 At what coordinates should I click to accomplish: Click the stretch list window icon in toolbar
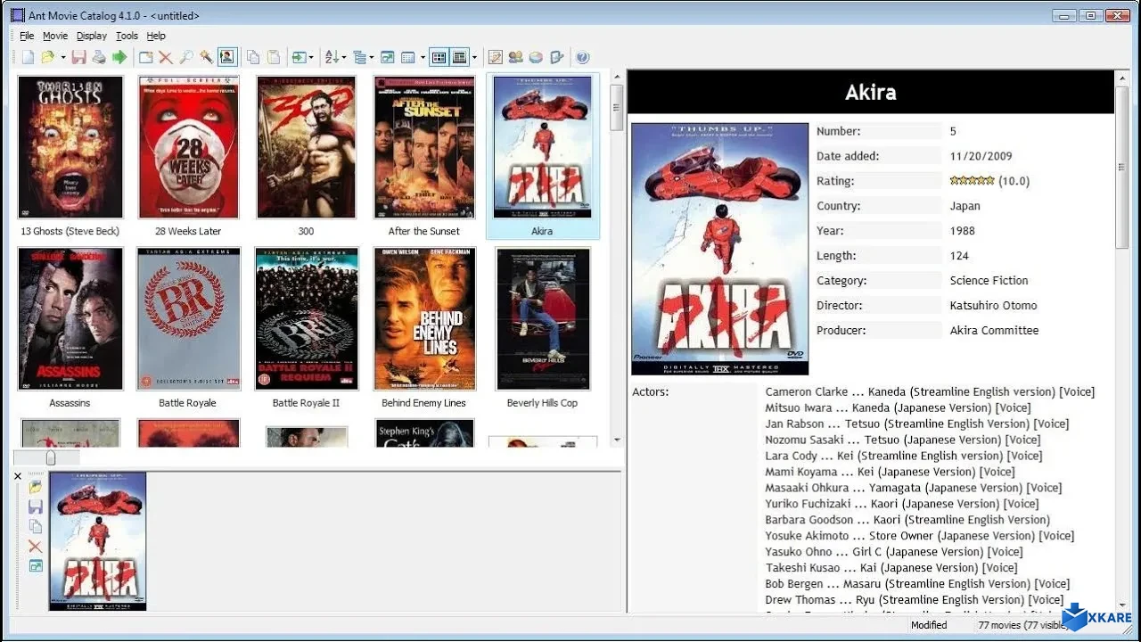pos(388,57)
